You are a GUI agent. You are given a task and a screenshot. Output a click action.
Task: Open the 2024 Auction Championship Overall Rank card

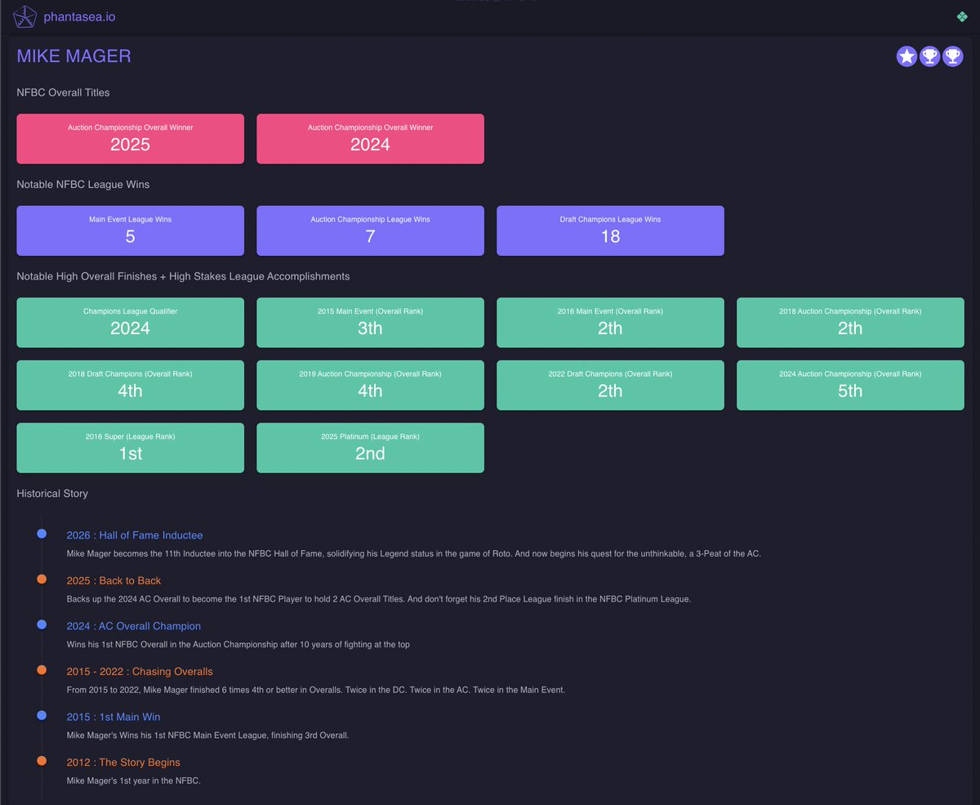coord(850,385)
